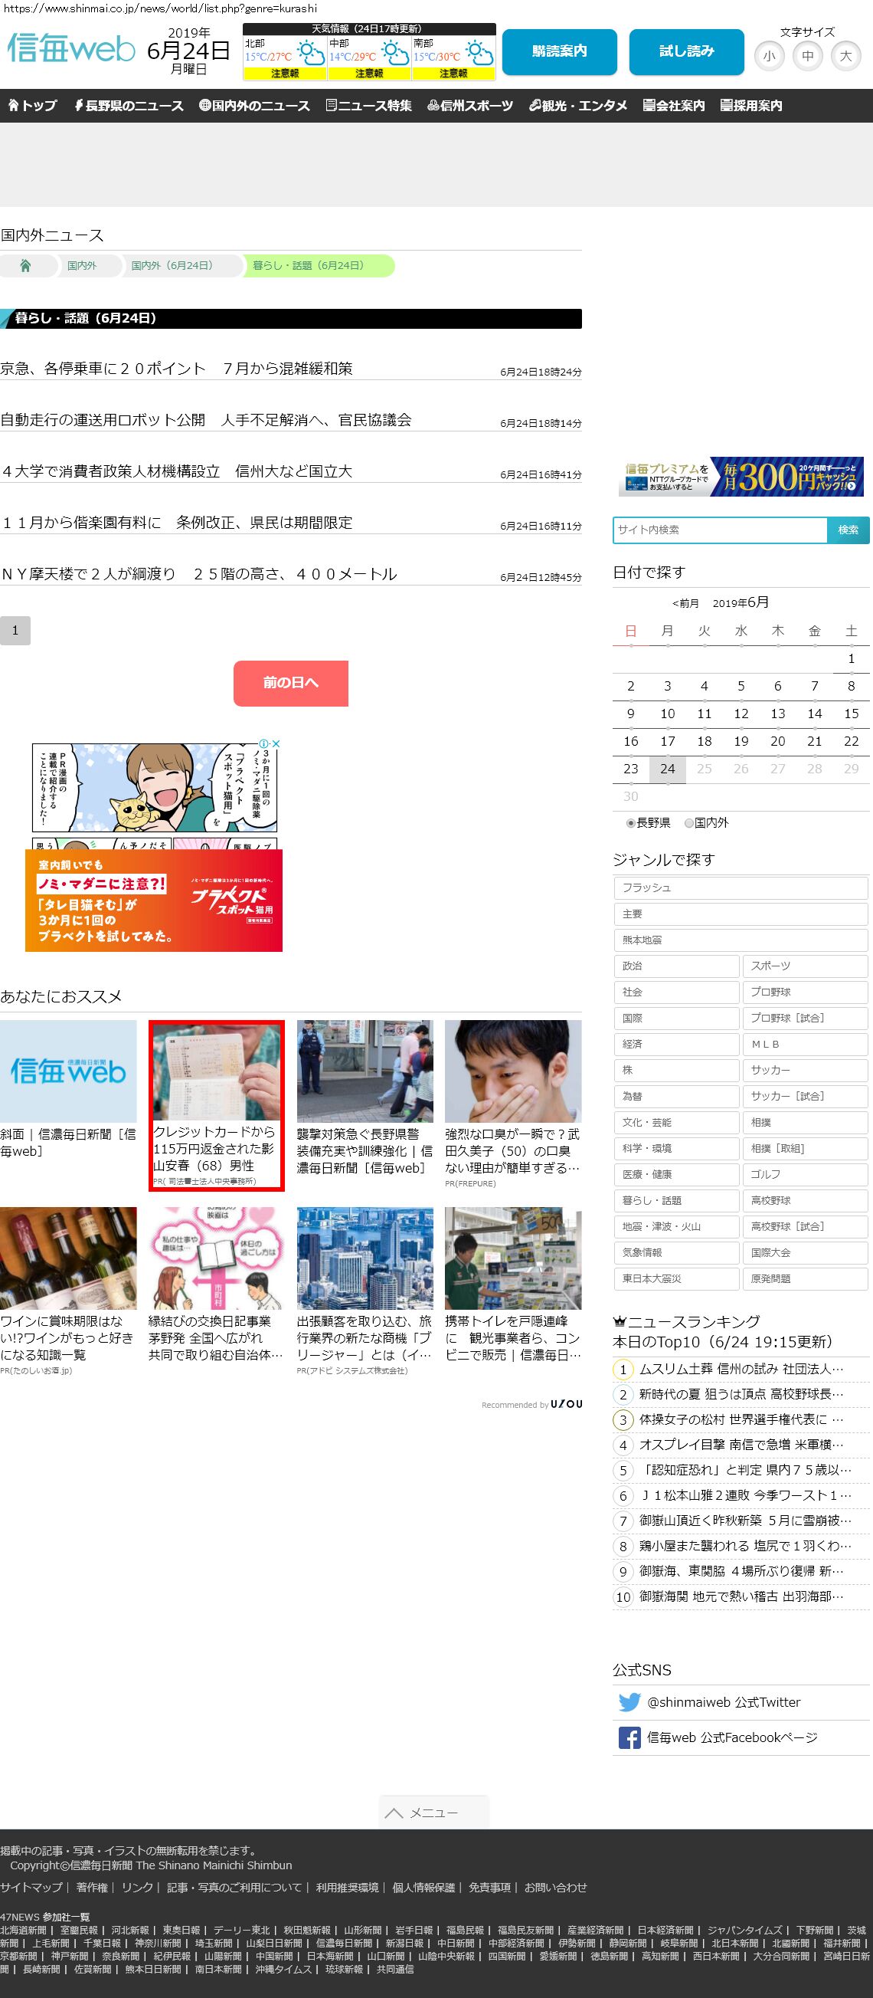Set text size to medium (中)

click(x=808, y=56)
